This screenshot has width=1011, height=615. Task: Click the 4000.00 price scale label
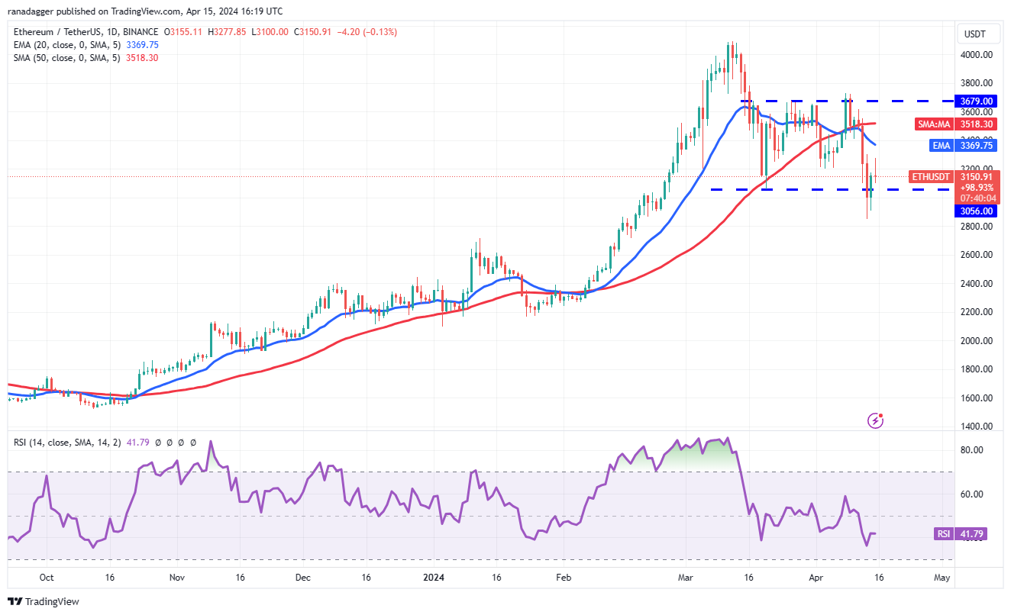click(977, 55)
